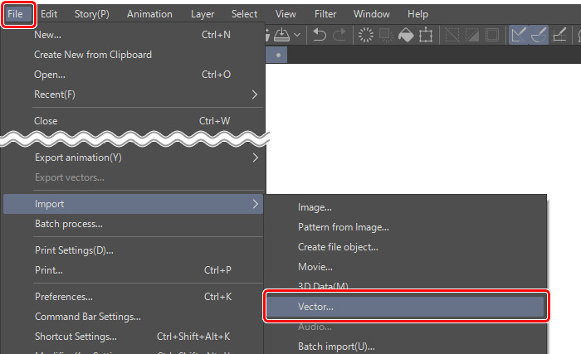Screen dimensions: 581x354
Task: Toggle the Snap to Ruler icon
Action: coord(520,35)
